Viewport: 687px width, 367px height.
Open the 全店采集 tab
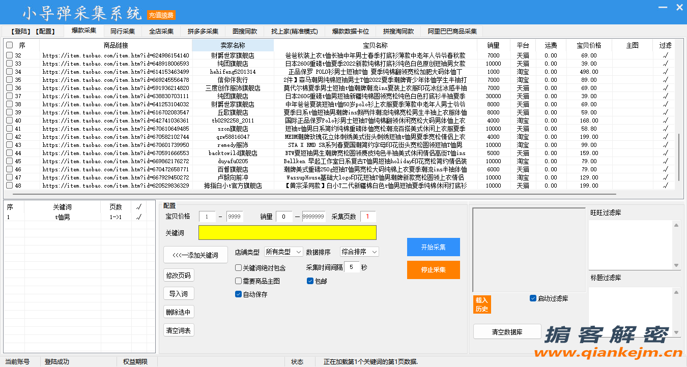(161, 31)
